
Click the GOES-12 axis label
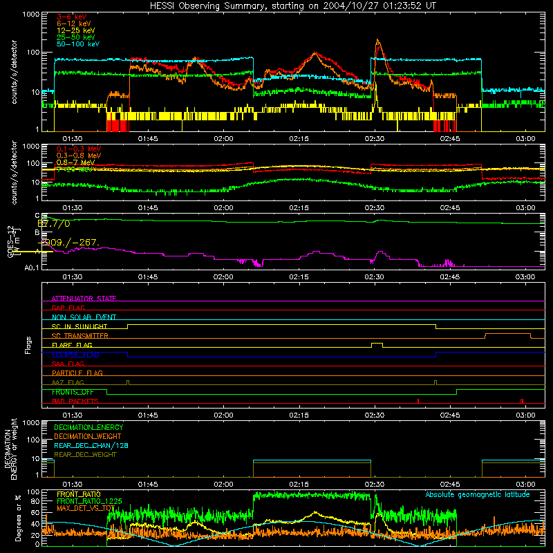[x=10, y=241]
